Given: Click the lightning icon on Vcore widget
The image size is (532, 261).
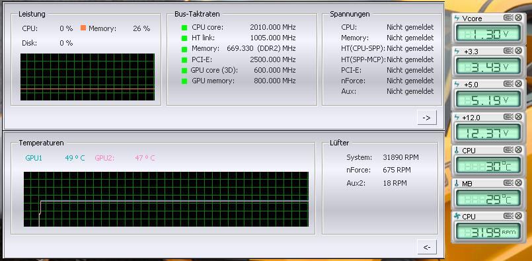Looking at the screenshot, I should [x=457, y=19].
